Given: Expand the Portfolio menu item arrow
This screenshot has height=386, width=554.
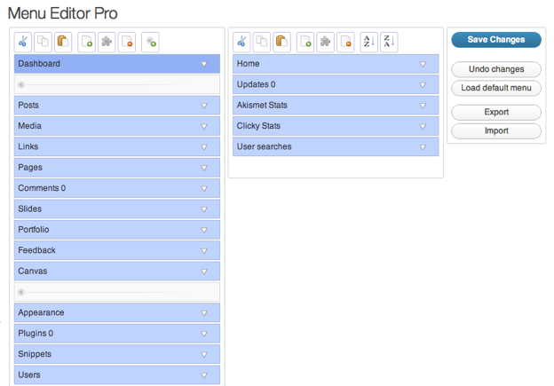Looking at the screenshot, I should (x=204, y=230).
